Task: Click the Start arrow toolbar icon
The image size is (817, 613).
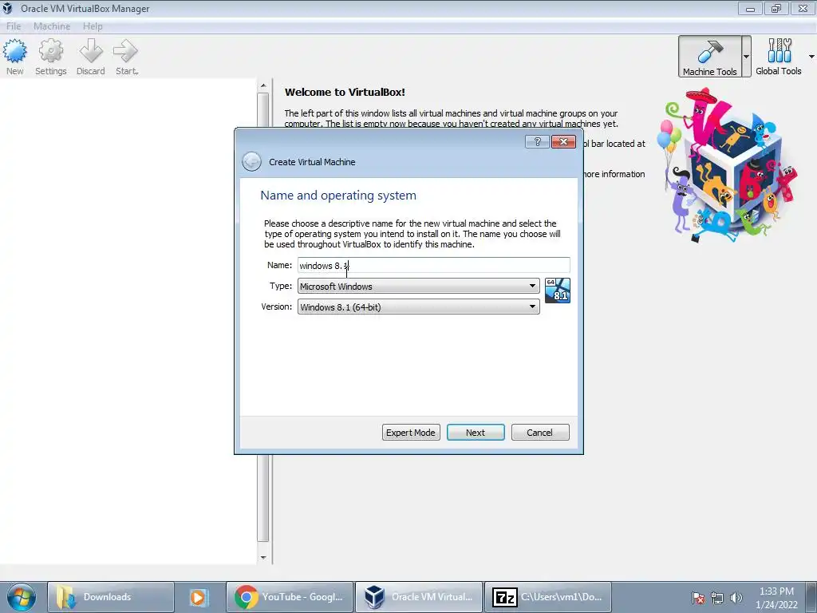Action: click(x=126, y=57)
